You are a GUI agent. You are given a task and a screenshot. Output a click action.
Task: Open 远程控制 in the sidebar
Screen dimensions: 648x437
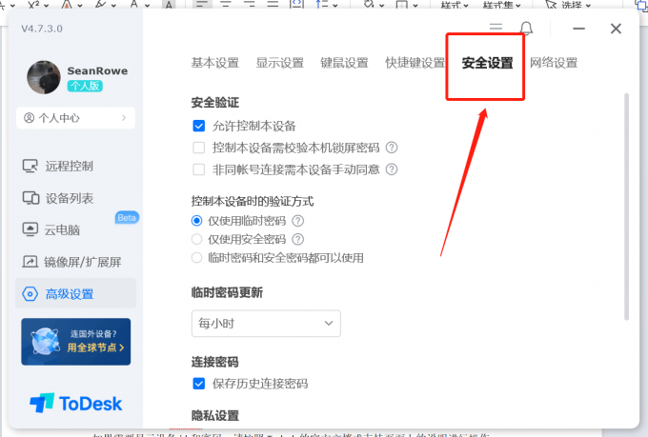tap(58, 166)
